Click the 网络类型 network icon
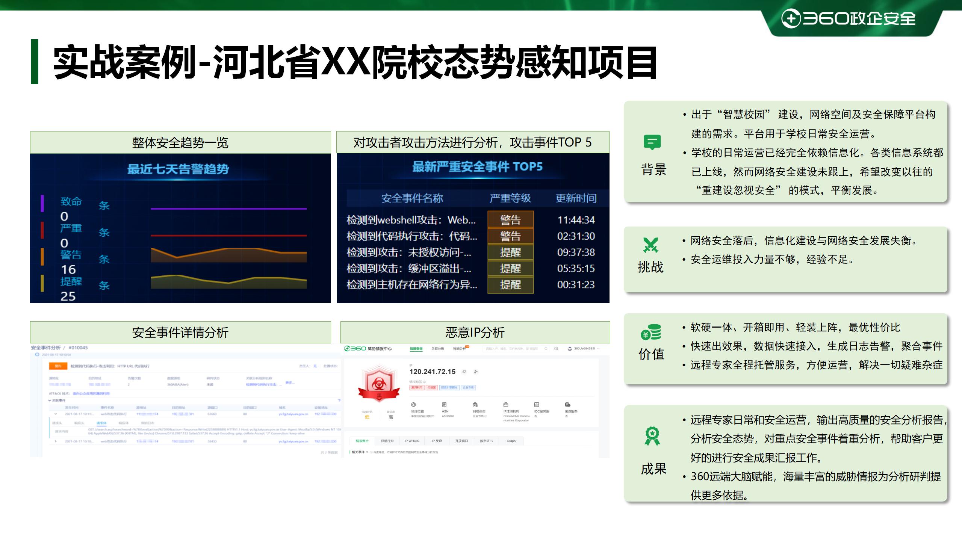962x541 pixels. pyautogui.click(x=475, y=405)
